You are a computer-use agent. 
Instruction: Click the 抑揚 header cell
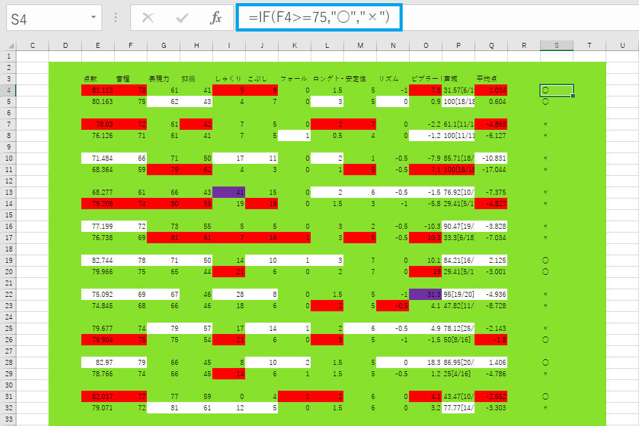tap(197, 79)
